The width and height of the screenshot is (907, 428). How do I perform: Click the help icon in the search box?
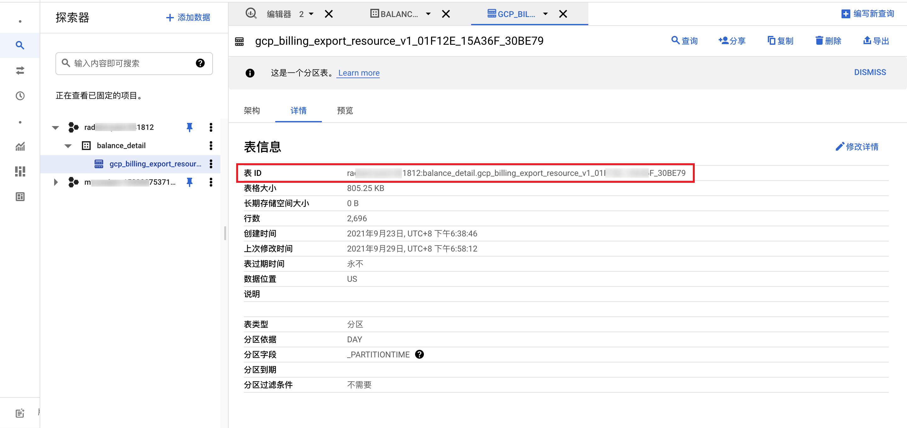[x=200, y=63]
